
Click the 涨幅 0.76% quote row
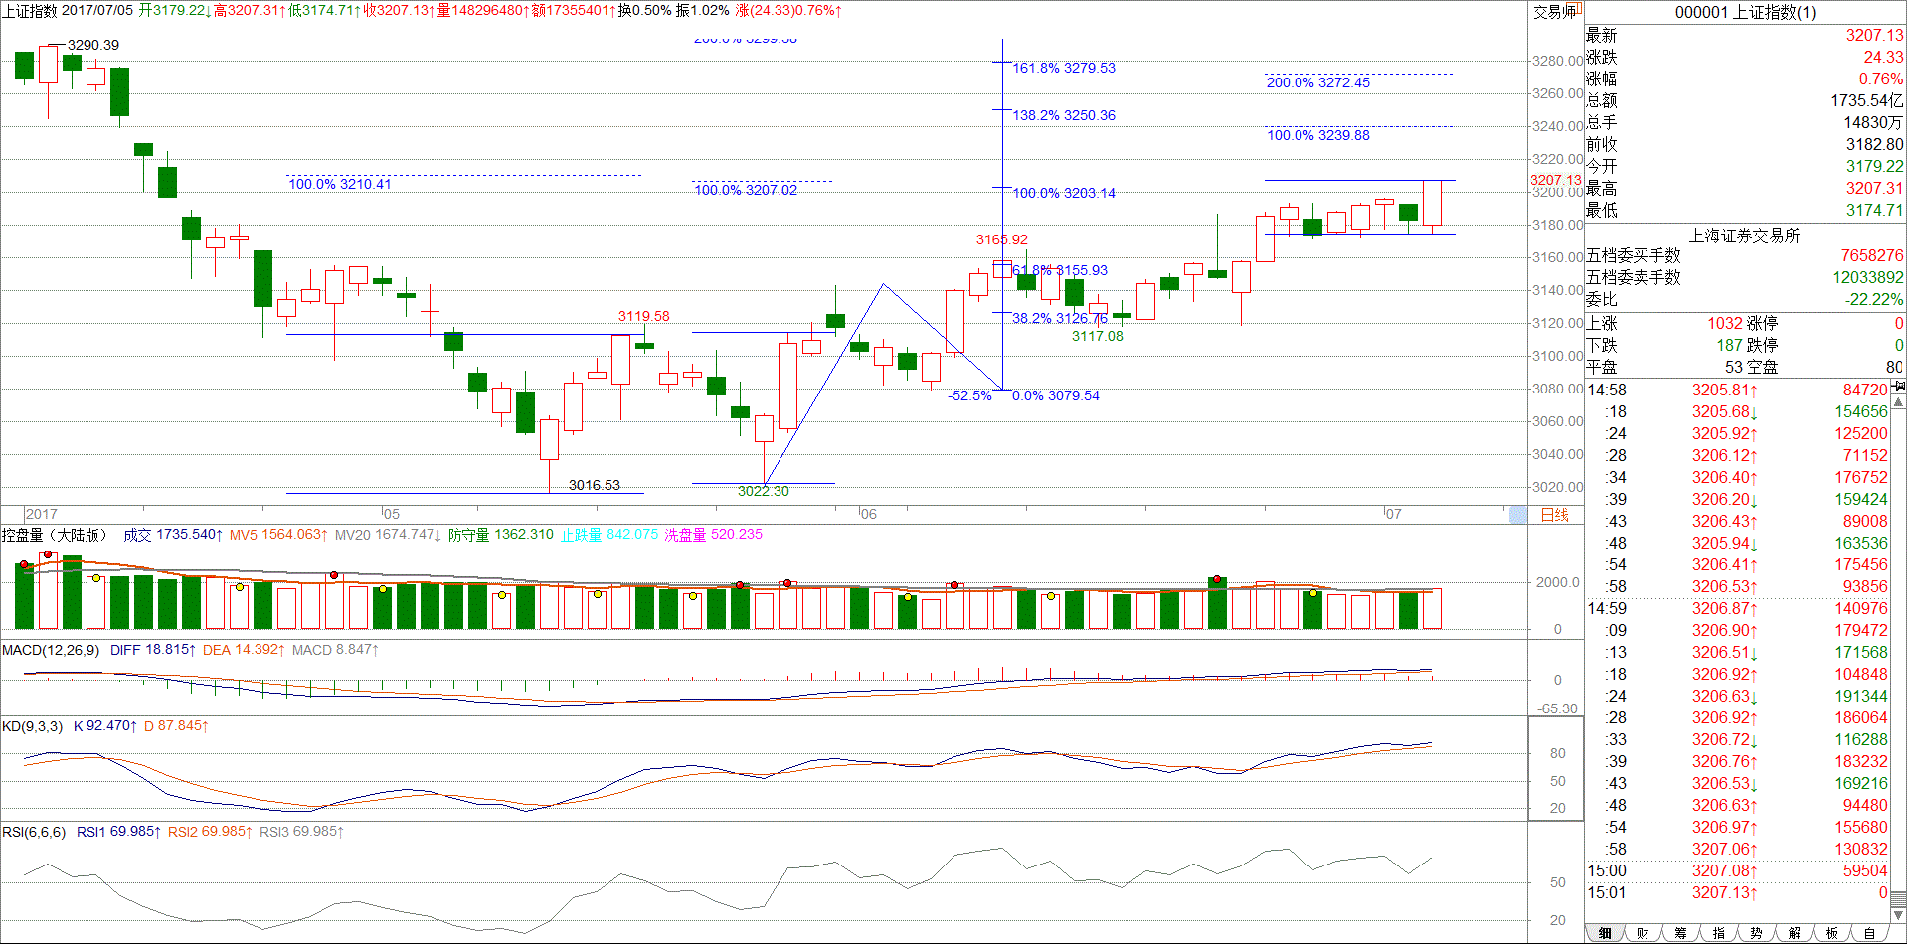[x=1745, y=79]
